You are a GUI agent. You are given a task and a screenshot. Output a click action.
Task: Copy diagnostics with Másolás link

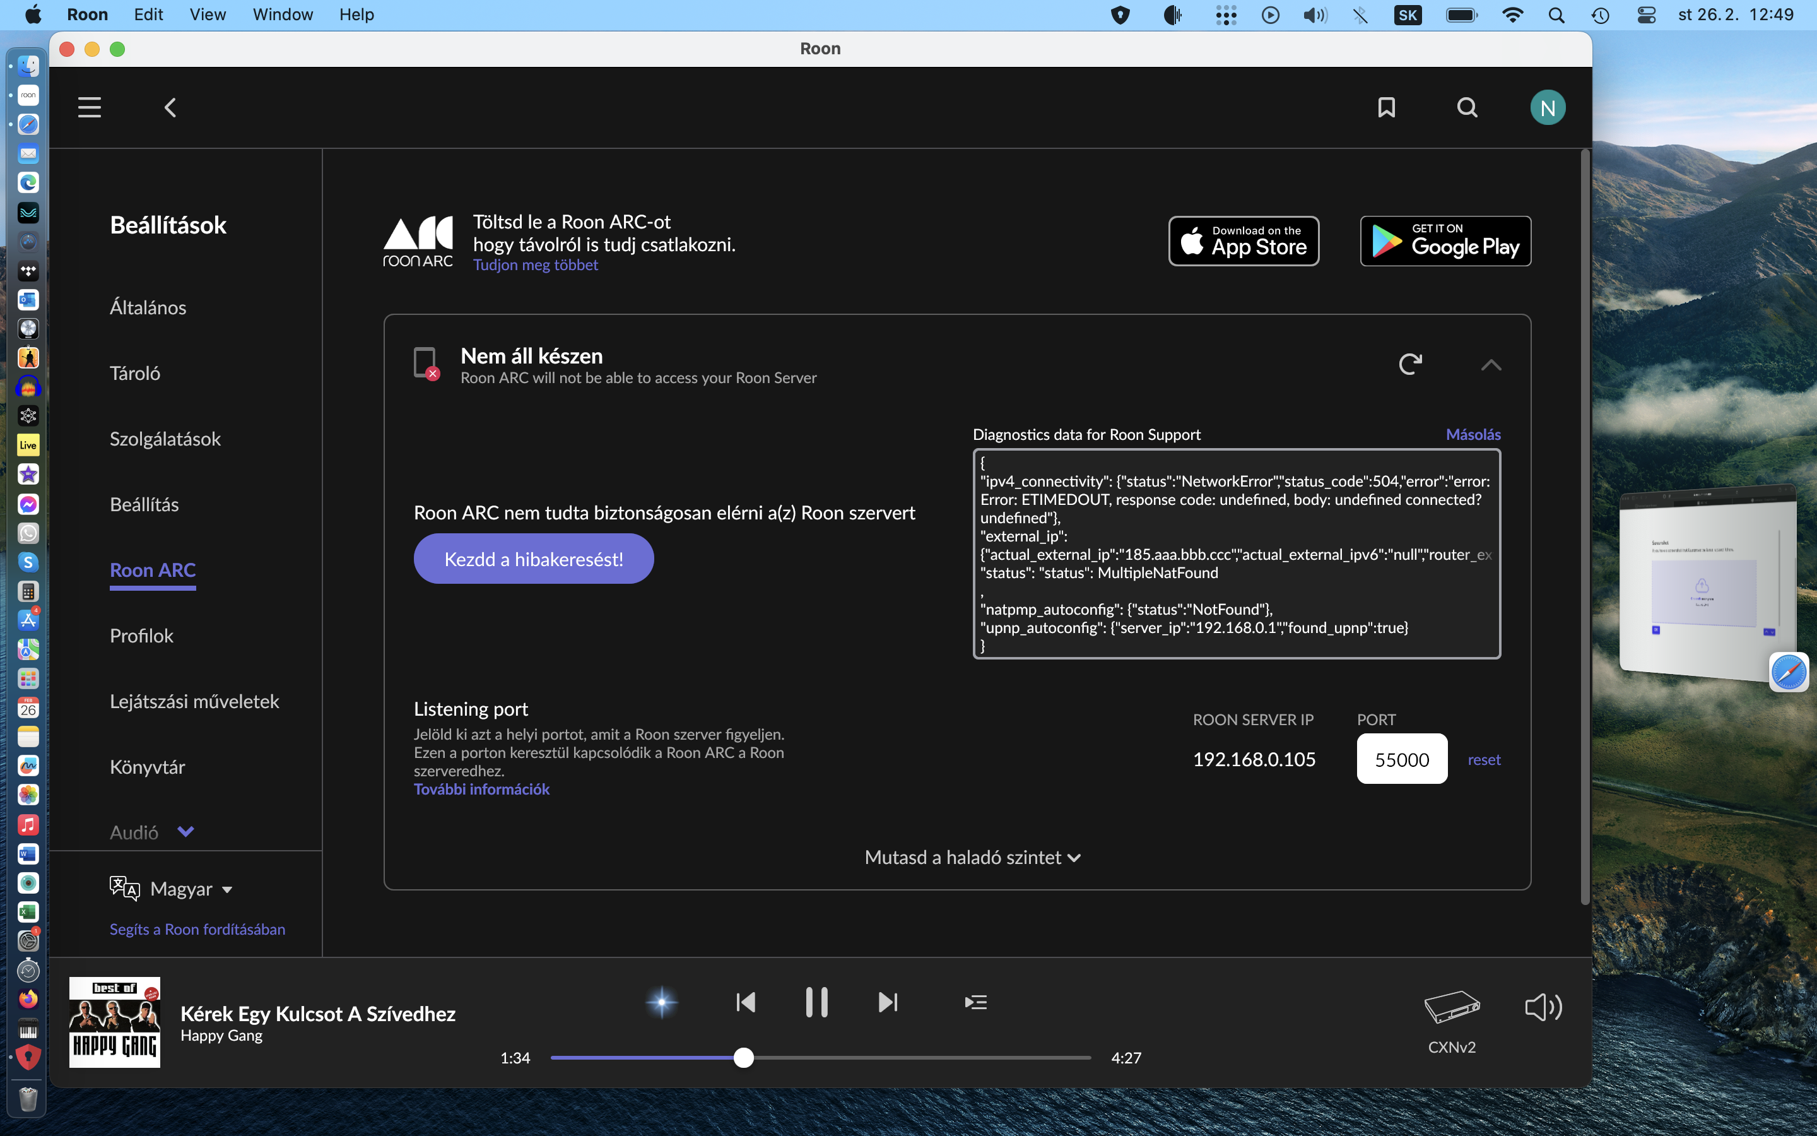point(1473,434)
